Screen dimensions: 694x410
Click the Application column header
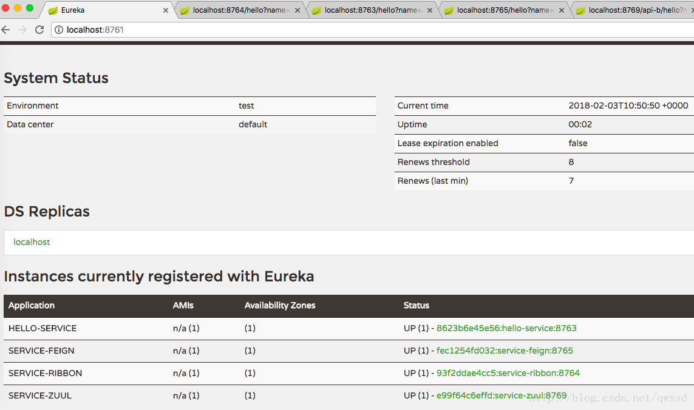[32, 305]
